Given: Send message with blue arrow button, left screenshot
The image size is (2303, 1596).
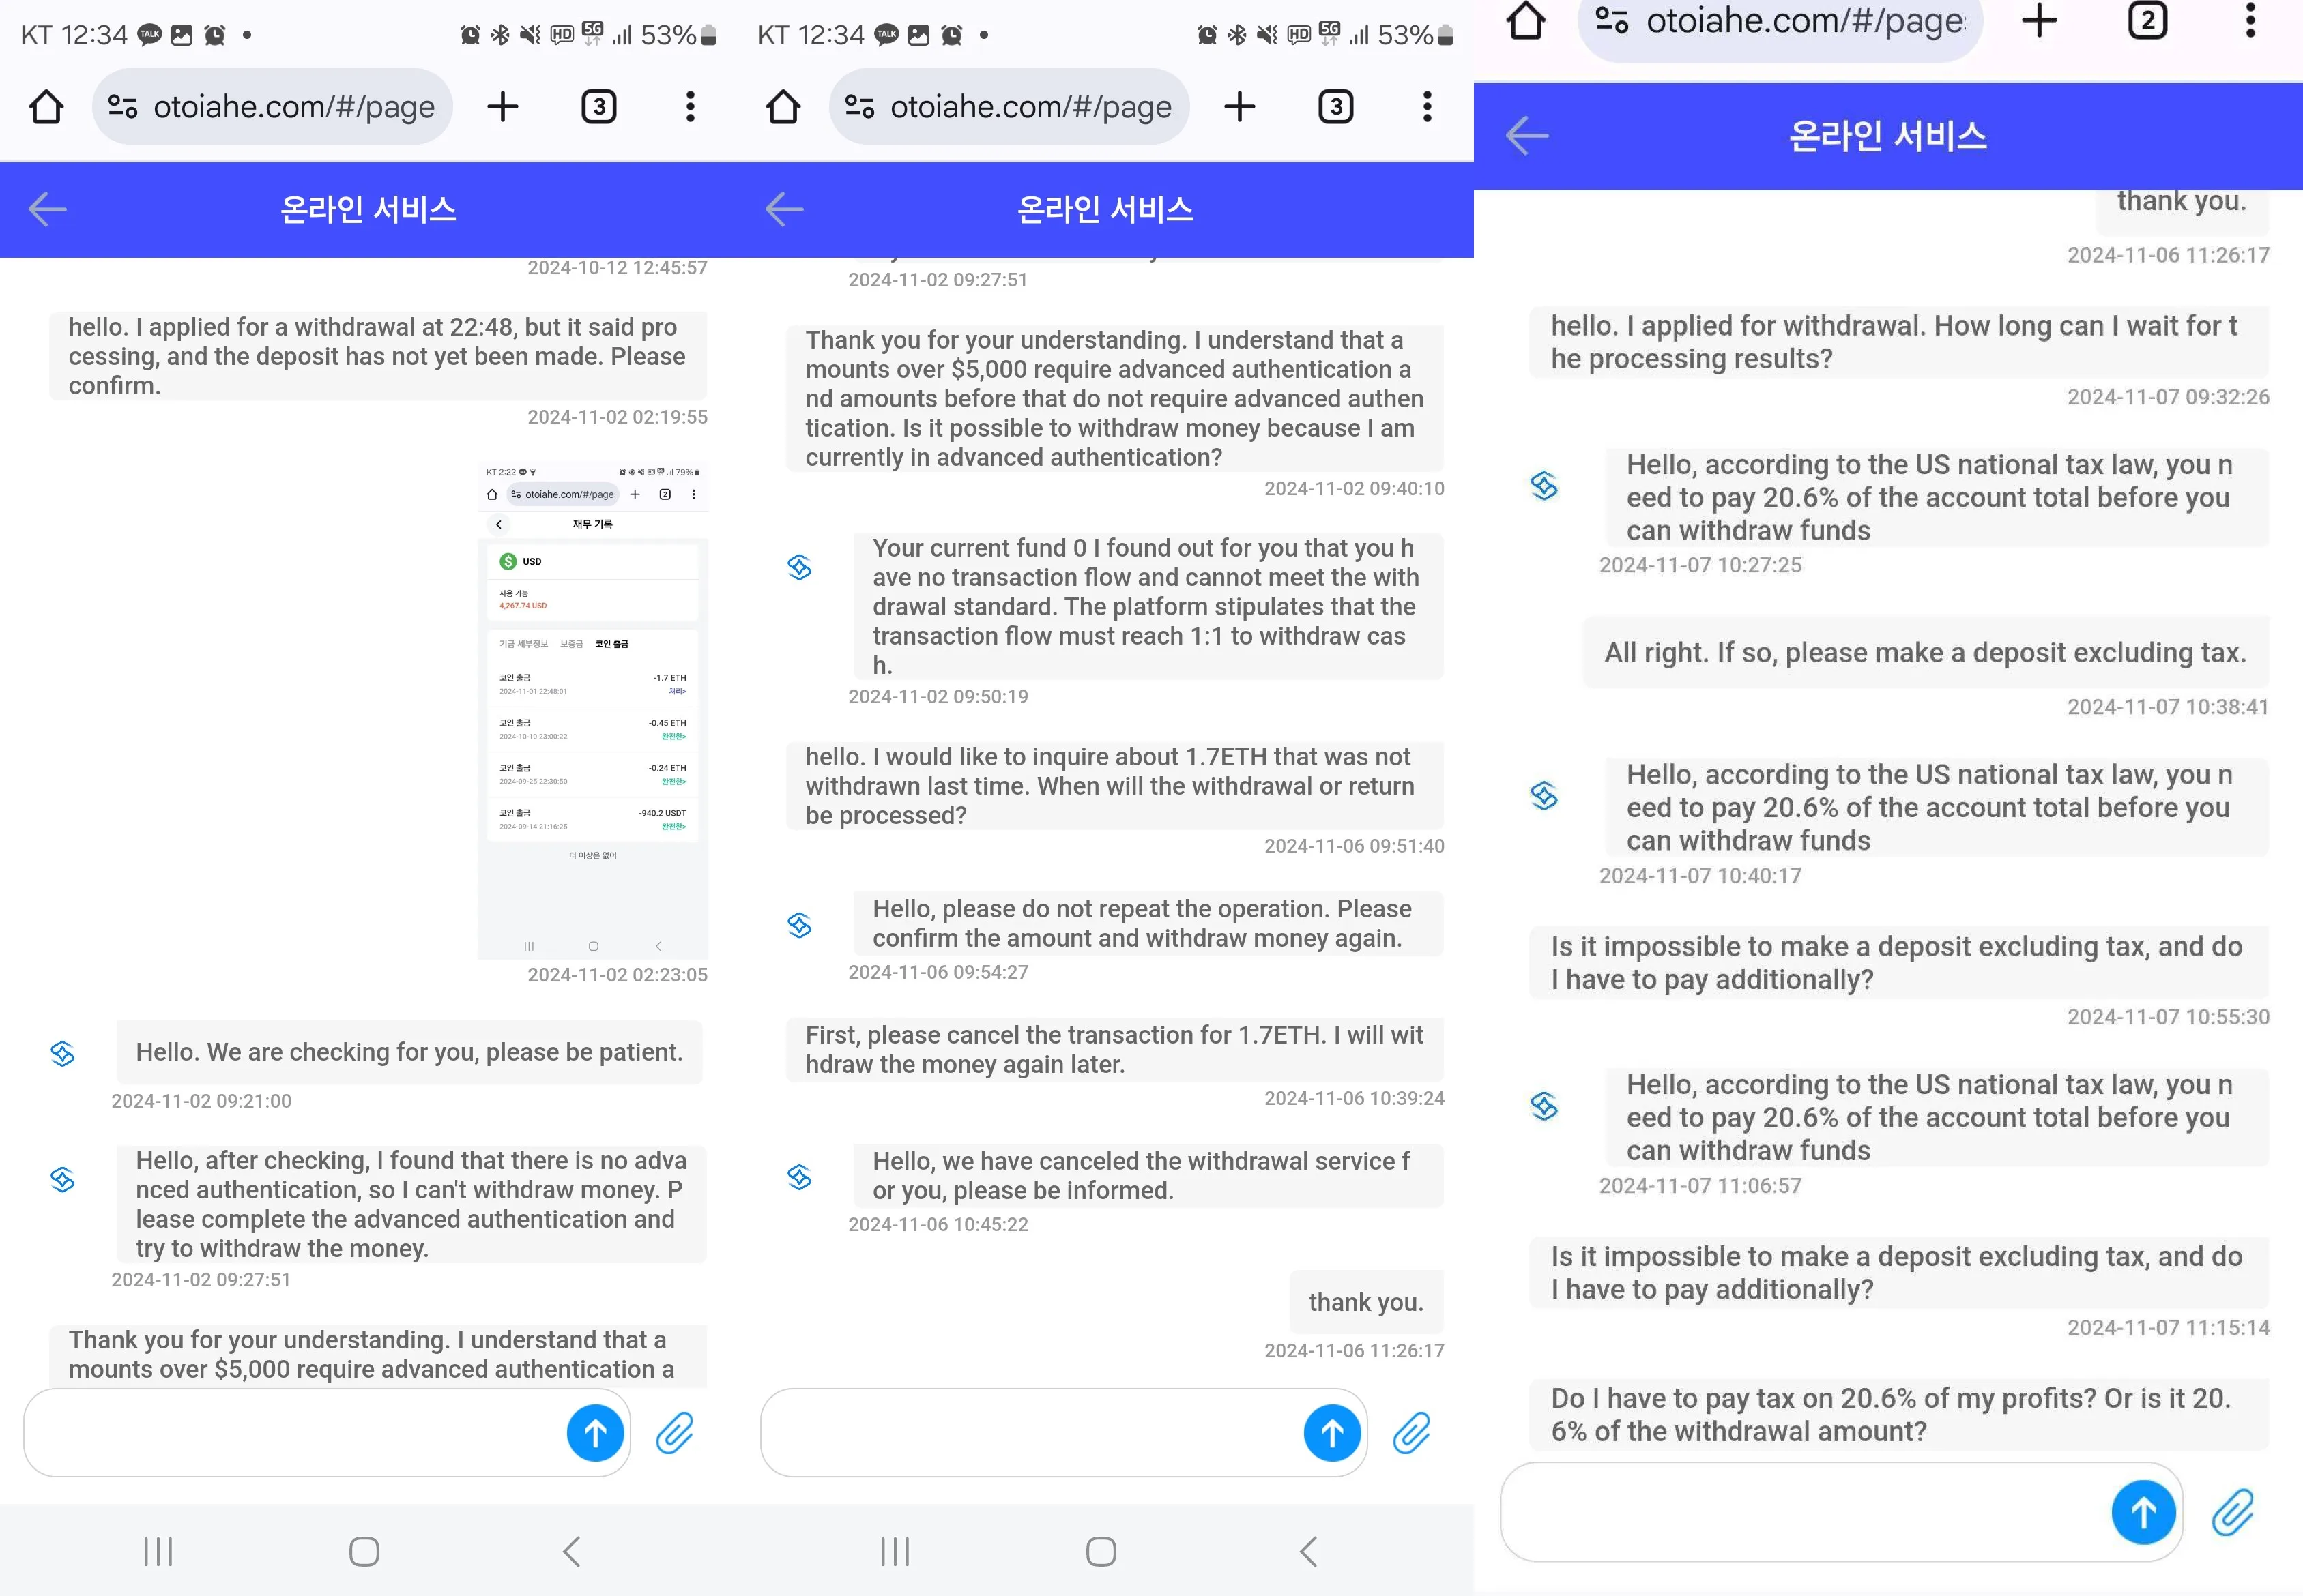Looking at the screenshot, I should (x=595, y=1433).
